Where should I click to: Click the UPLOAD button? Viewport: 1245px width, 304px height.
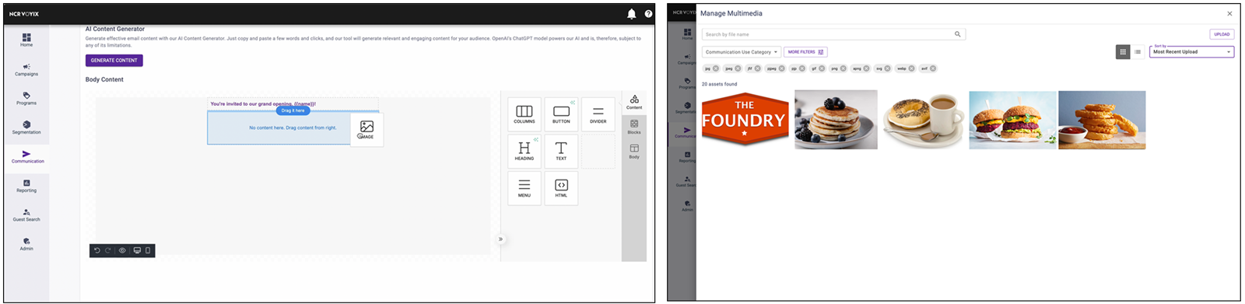tap(1222, 34)
